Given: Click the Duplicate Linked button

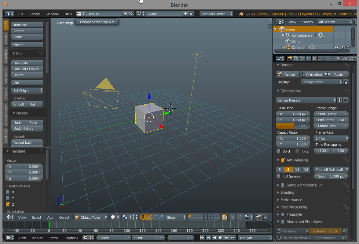Looking at the screenshot, I should coord(27,69).
